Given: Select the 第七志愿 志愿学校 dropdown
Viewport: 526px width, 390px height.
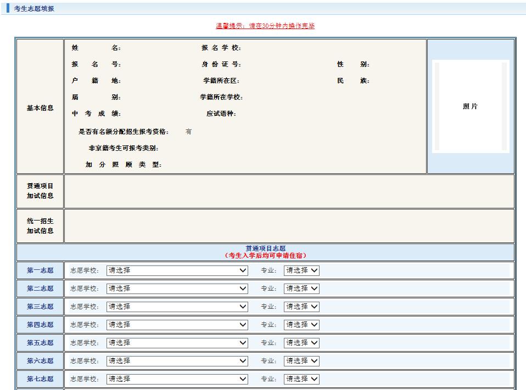Looking at the screenshot, I should tap(177, 379).
